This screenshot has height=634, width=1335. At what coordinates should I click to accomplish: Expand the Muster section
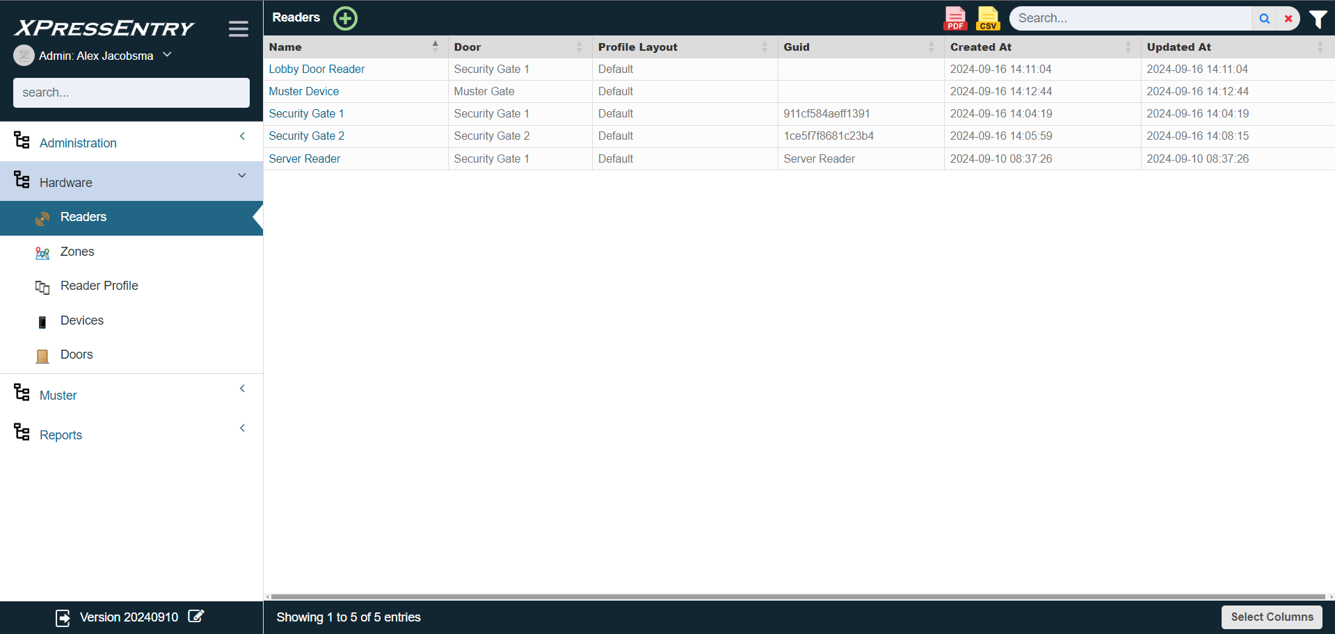coord(241,388)
